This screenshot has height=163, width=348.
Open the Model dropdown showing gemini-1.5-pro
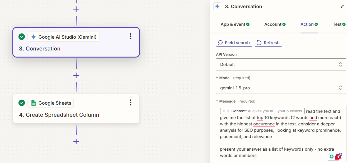tap(281, 88)
